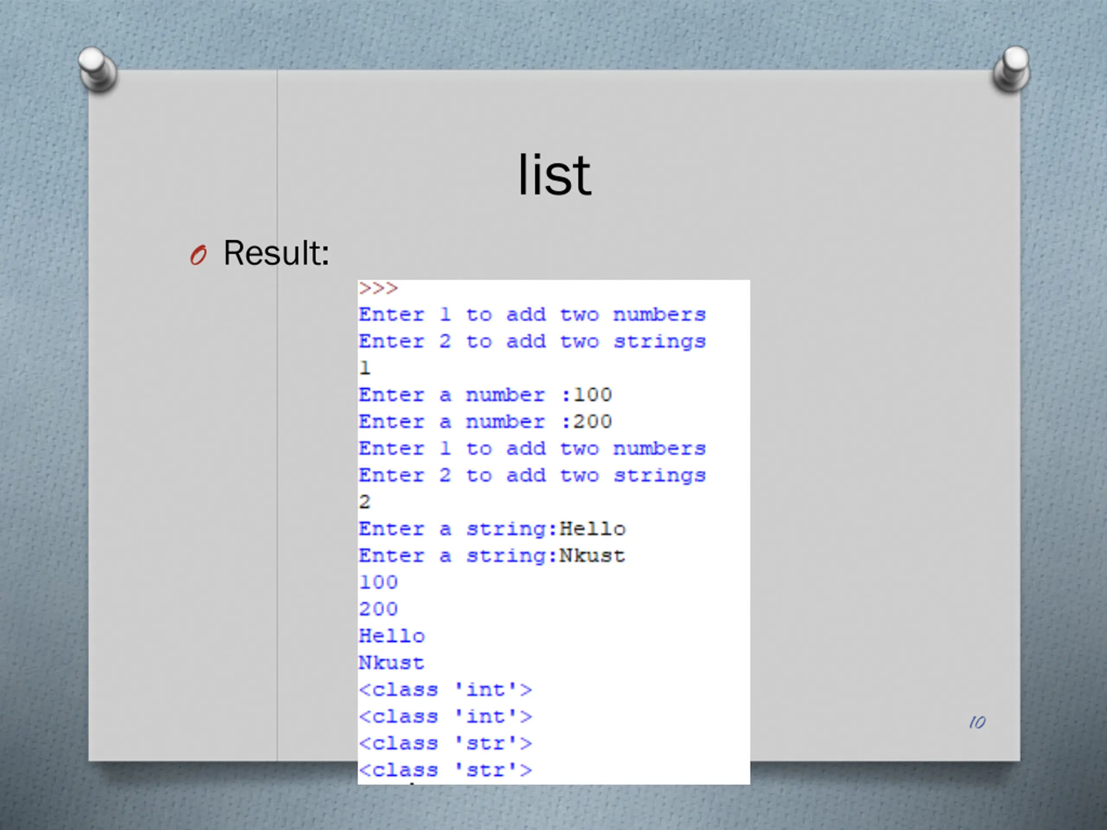Click the typed input "2" line
The image size is (1107, 830).
click(365, 502)
